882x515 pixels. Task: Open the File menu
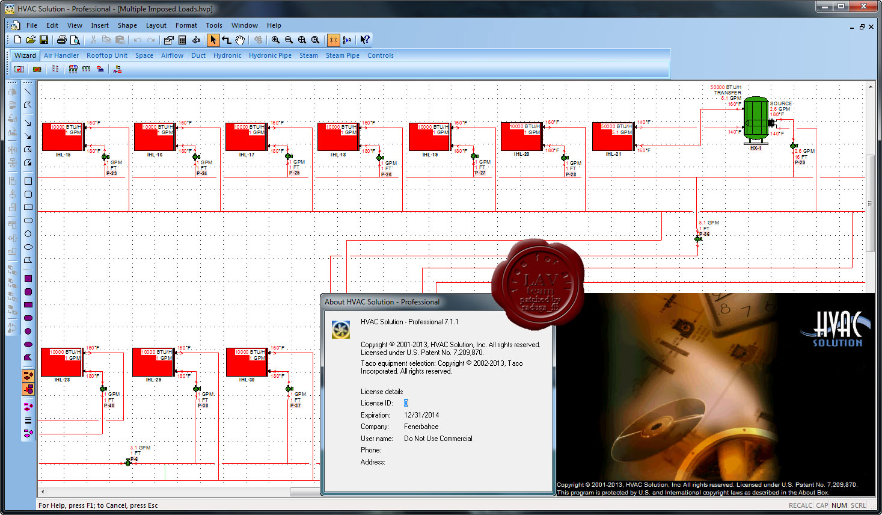[x=32, y=25]
